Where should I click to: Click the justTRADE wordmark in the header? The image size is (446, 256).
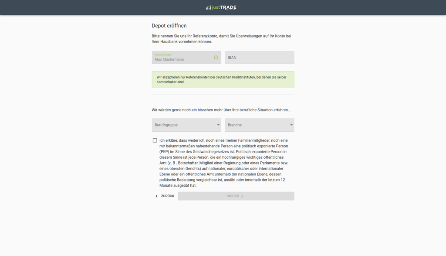(224, 7)
